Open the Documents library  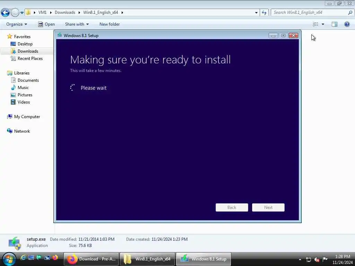coord(28,80)
